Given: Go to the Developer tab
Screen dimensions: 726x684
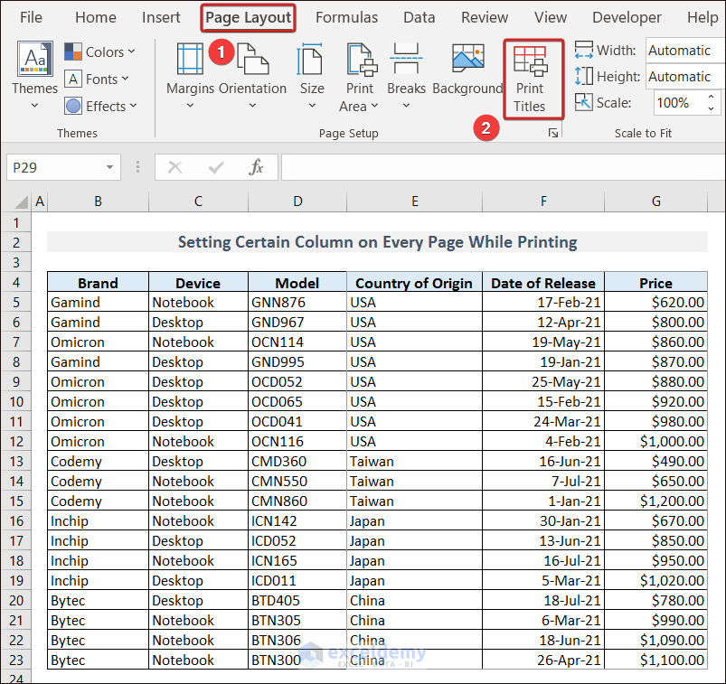Looking at the screenshot, I should pos(627,17).
